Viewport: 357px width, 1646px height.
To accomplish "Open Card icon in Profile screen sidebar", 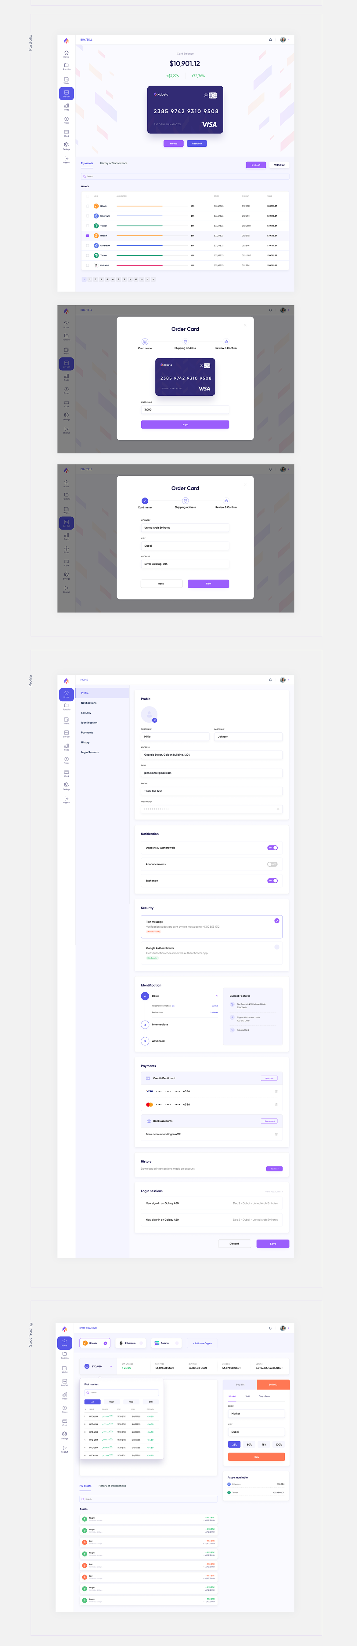I will (x=66, y=773).
